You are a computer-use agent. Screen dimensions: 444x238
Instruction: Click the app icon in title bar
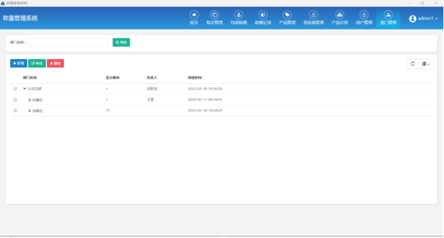[x=3, y=3]
